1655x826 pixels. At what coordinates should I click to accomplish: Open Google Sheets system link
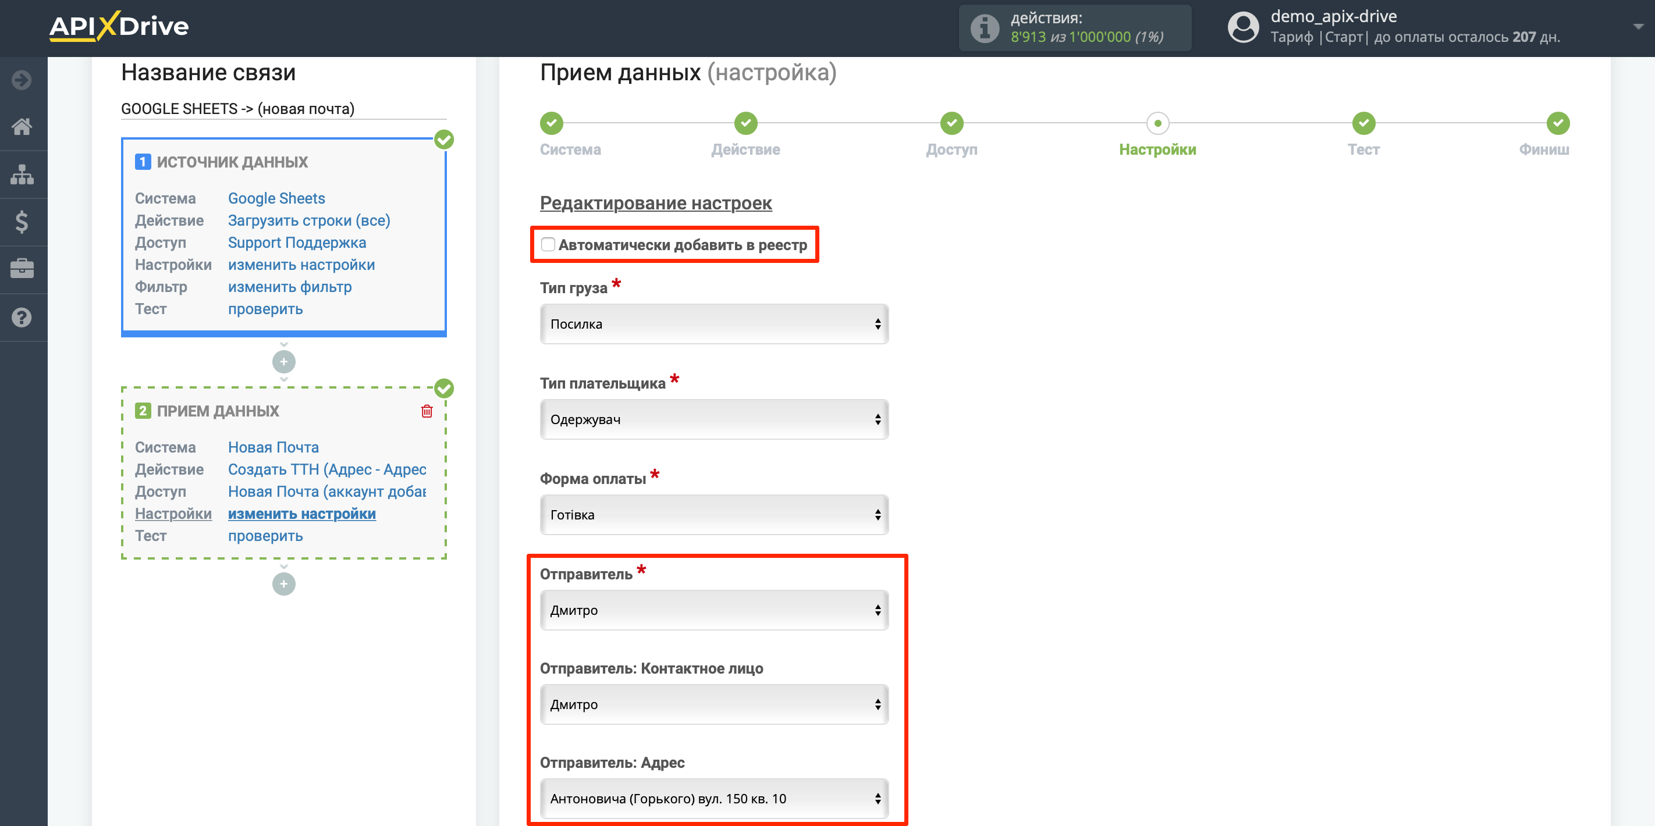click(276, 198)
